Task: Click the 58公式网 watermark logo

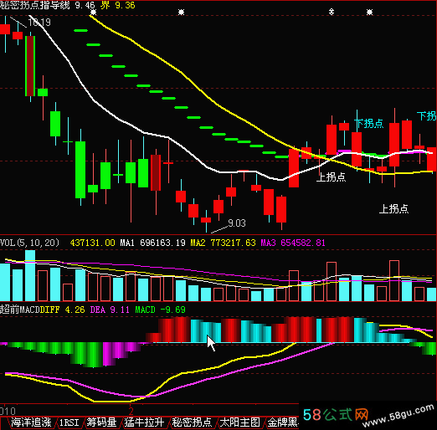Action: pos(336,415)
